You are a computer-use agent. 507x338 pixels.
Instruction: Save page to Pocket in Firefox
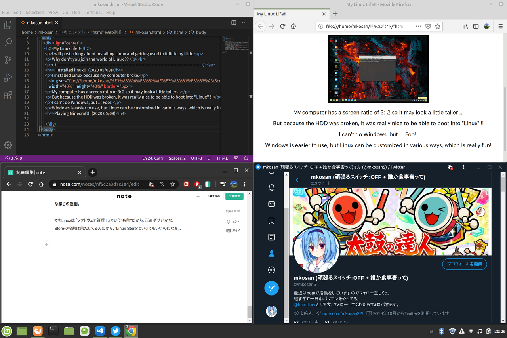(x=428, y=26)
